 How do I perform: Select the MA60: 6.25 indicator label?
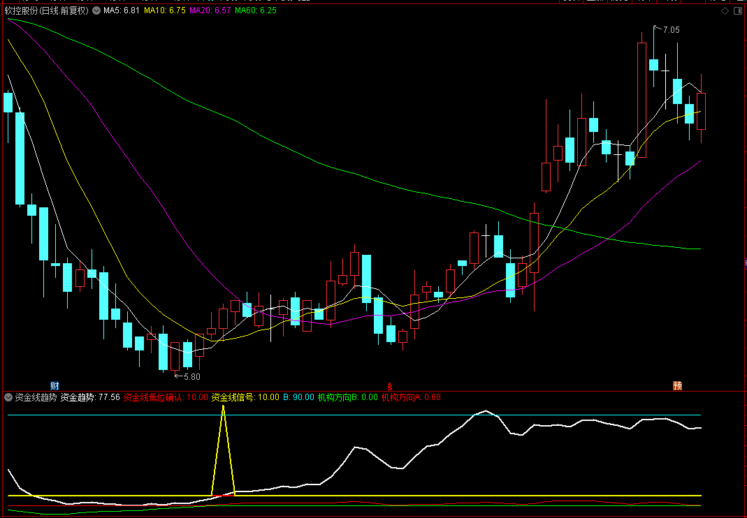256,10
